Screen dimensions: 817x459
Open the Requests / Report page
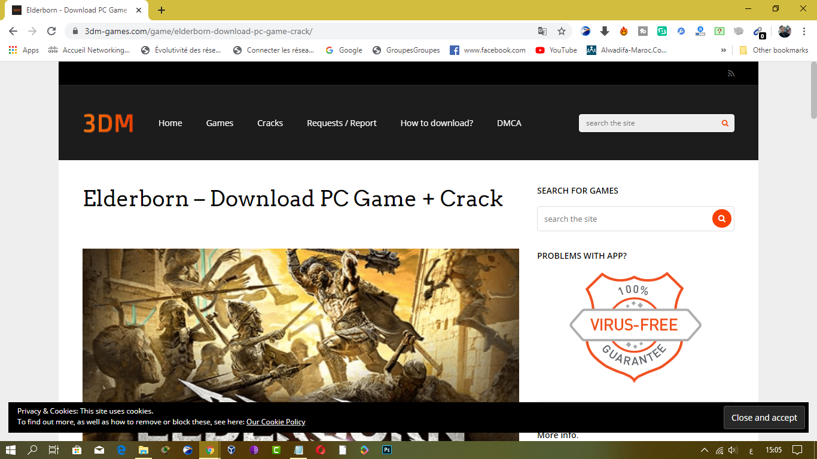(x=342, y=123)
